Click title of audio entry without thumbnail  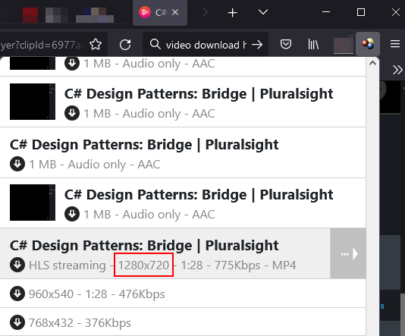144,145
